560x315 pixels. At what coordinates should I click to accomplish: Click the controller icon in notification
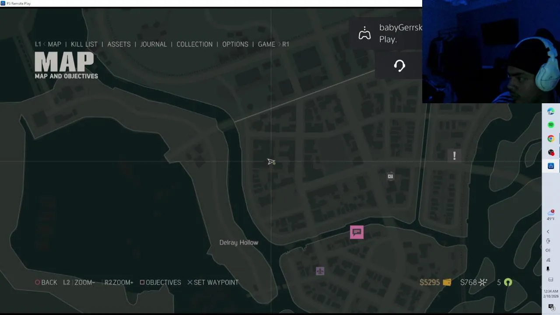tap(364, 33)
